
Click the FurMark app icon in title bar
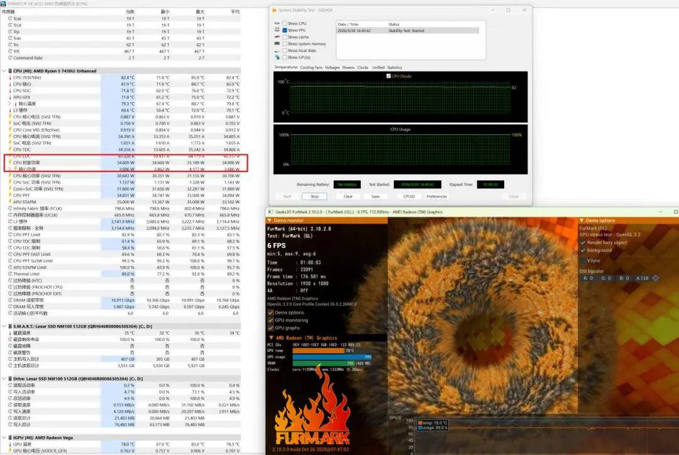coord(270,211)
